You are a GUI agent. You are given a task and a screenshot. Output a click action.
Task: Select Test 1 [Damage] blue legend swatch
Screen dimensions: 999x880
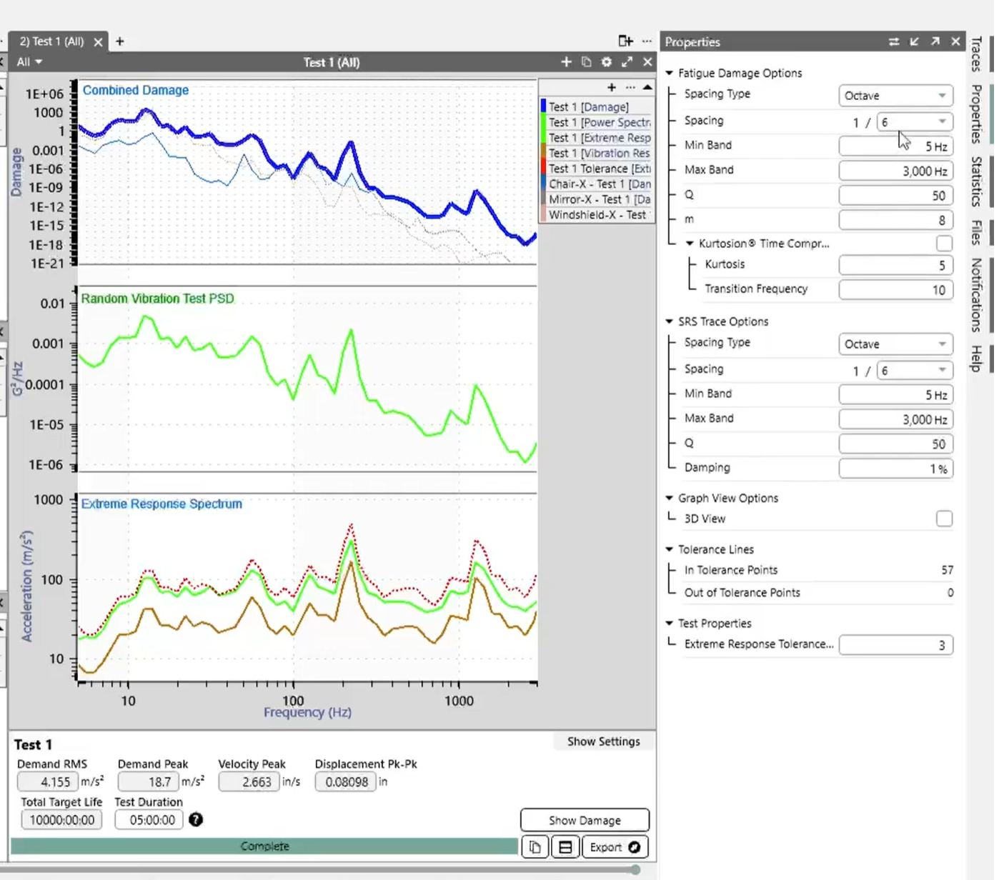coord(544,106)
